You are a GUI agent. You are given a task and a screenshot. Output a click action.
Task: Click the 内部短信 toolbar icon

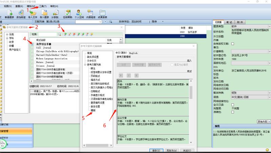[91, 13]
